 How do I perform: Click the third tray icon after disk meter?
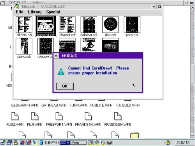click(x=103, y=143)
